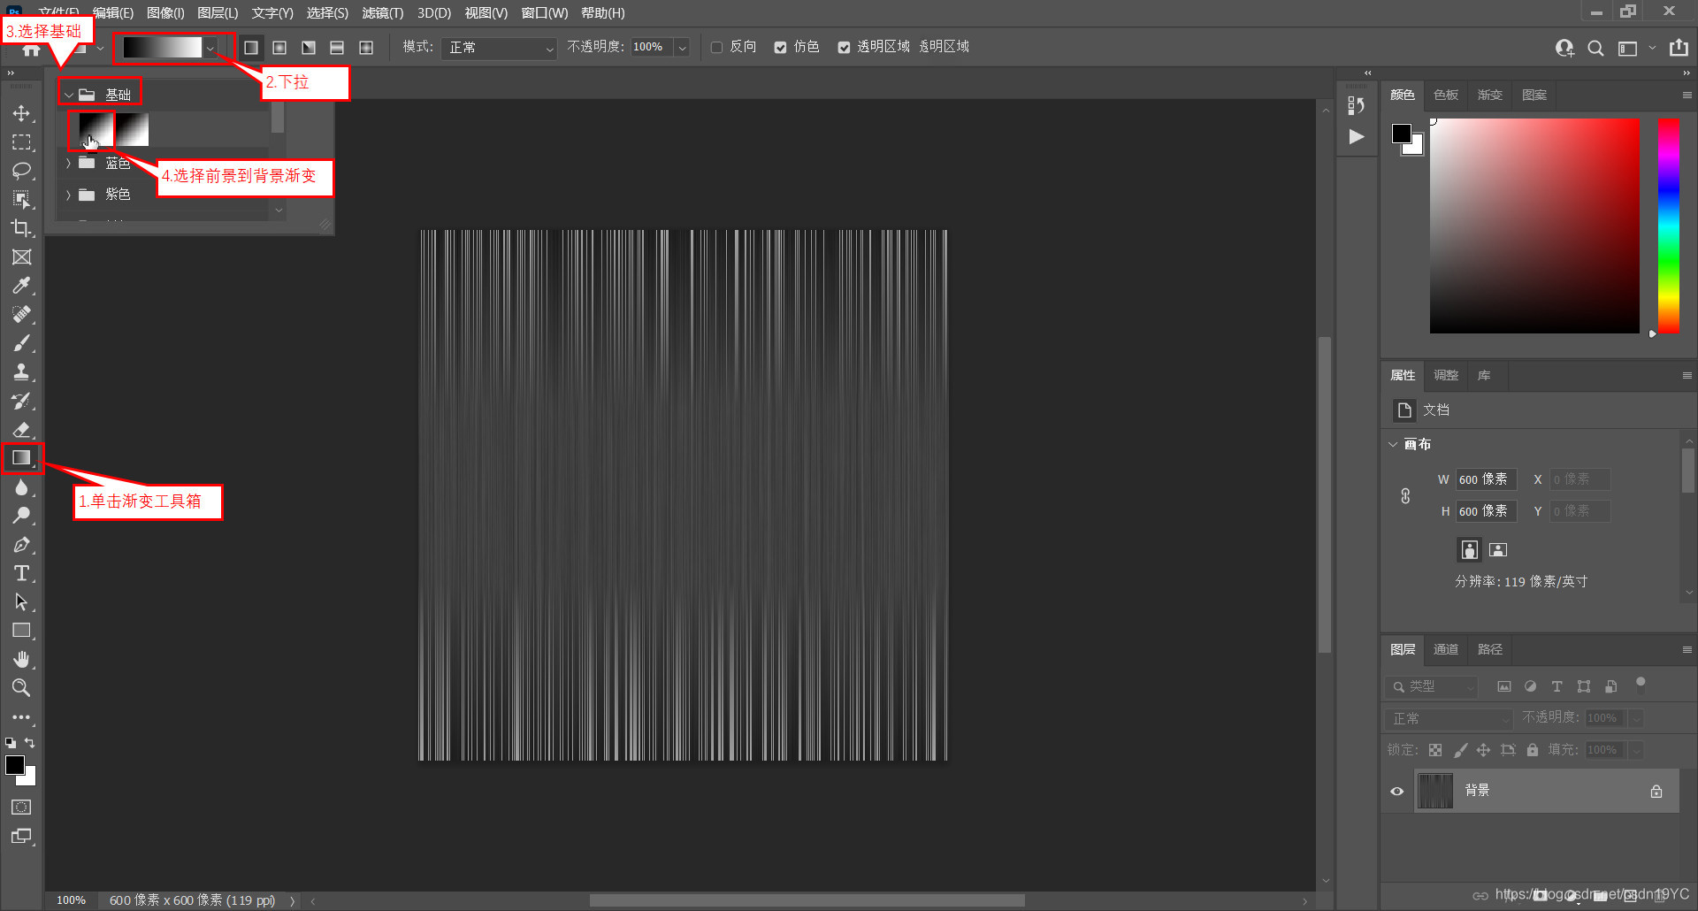Click swap foreground and background colors
The image size is (1698, 911).
click(x=30, y=743)
